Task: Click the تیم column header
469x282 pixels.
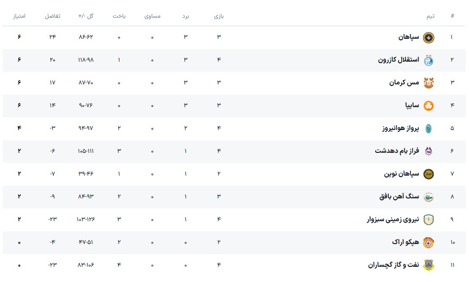Action: point(430,16)
